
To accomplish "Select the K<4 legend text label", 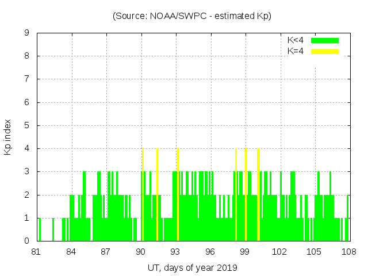I will click(296, 40).
